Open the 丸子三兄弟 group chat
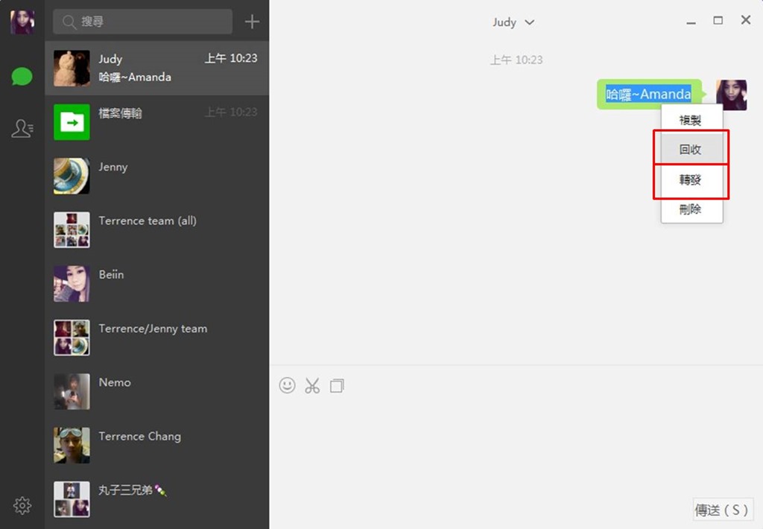 click(x=156, y=499)
